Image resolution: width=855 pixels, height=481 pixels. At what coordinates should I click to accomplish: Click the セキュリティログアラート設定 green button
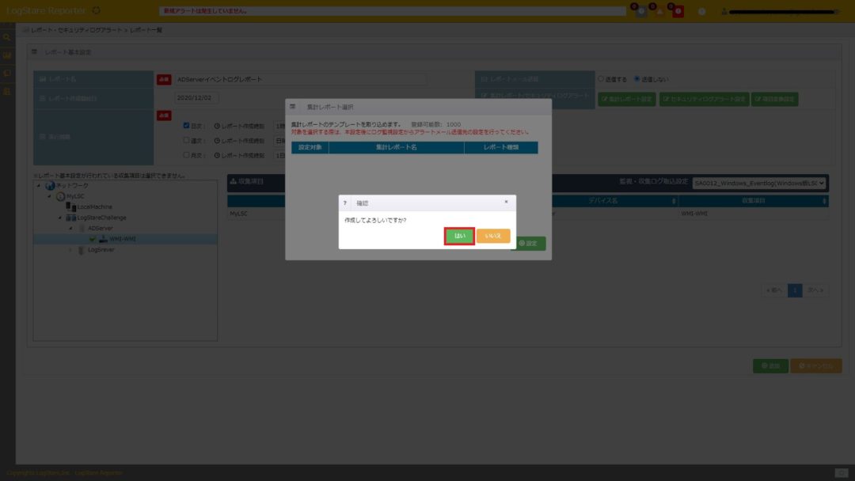pos(704,99)
